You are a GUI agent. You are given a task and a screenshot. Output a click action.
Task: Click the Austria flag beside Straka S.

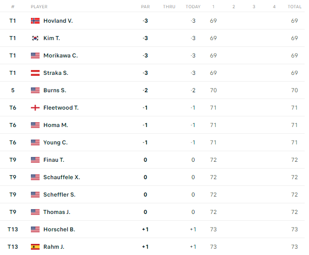[x=35, y=73]
